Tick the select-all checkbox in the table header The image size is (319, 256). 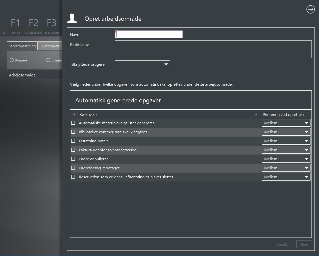73,115
